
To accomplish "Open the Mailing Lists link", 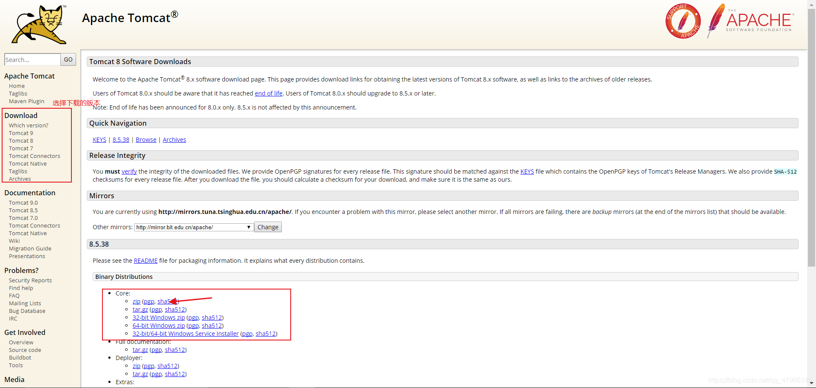I will point(25,303).
